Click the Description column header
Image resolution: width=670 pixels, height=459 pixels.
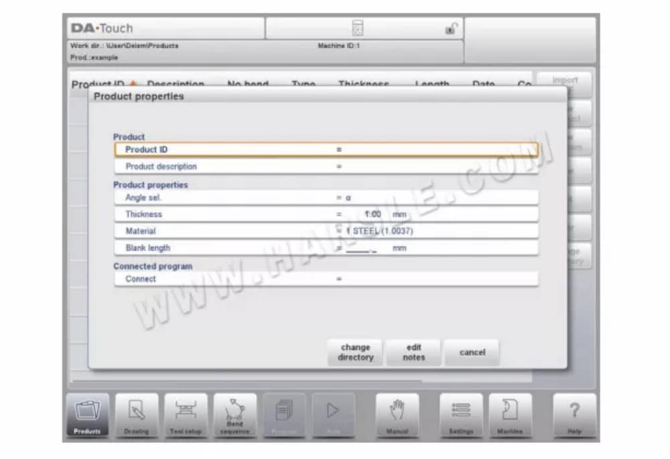(175, 84)
